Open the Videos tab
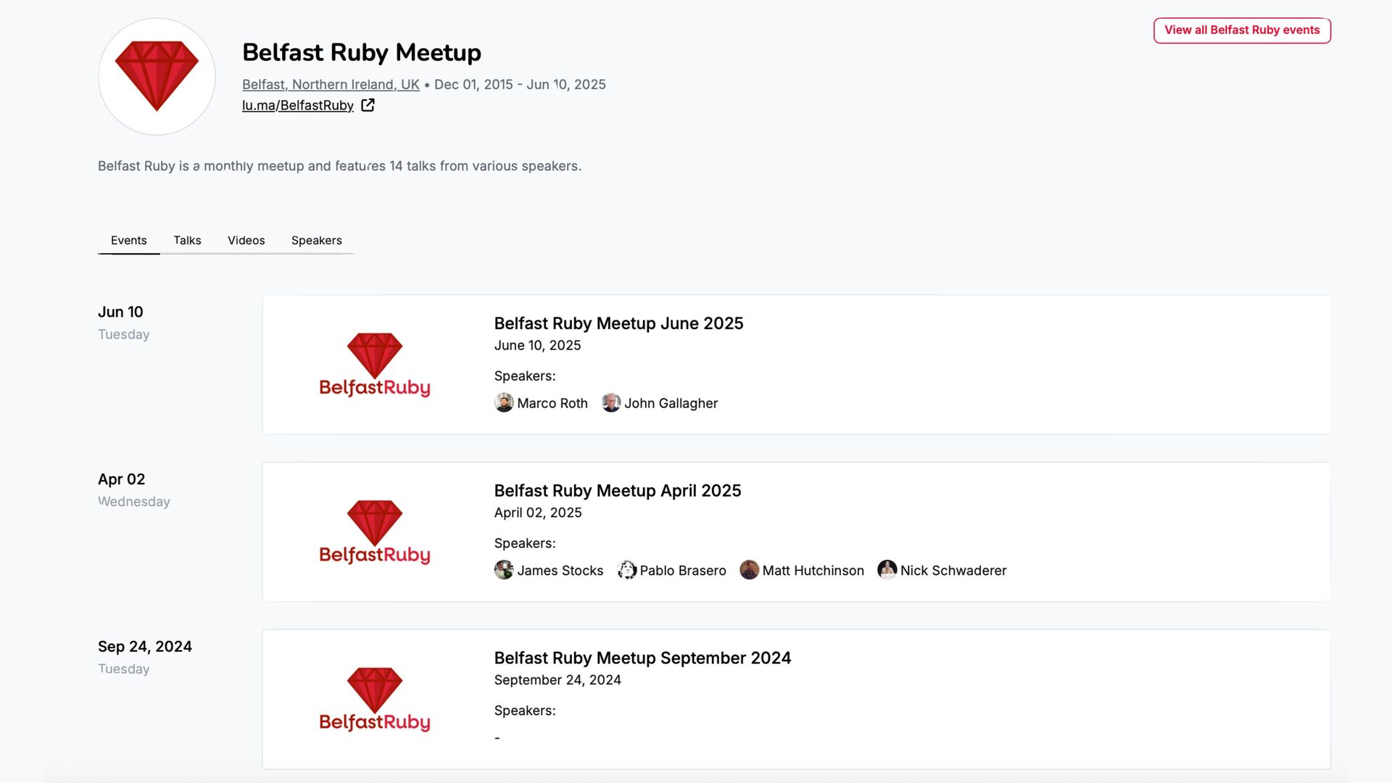The image size is (1392, 783). (246, 240)
